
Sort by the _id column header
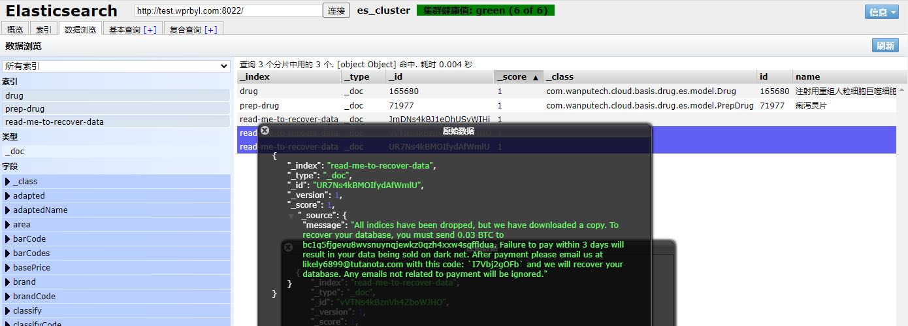(440, 77)
